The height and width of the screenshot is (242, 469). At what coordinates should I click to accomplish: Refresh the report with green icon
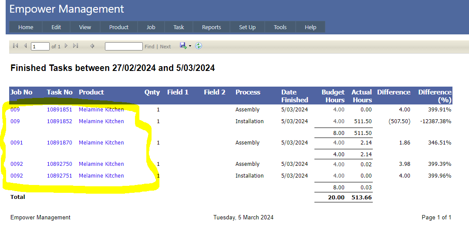199,46
